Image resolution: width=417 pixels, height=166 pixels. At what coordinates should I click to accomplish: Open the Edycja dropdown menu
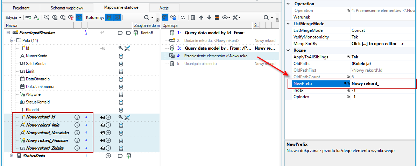pos(13,17)
